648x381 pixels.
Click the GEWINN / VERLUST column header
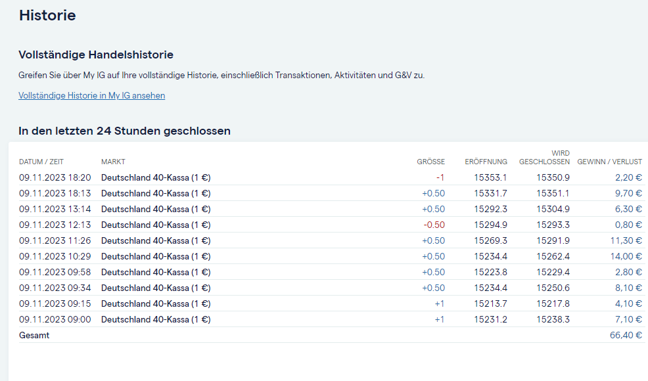pos(609,162)
